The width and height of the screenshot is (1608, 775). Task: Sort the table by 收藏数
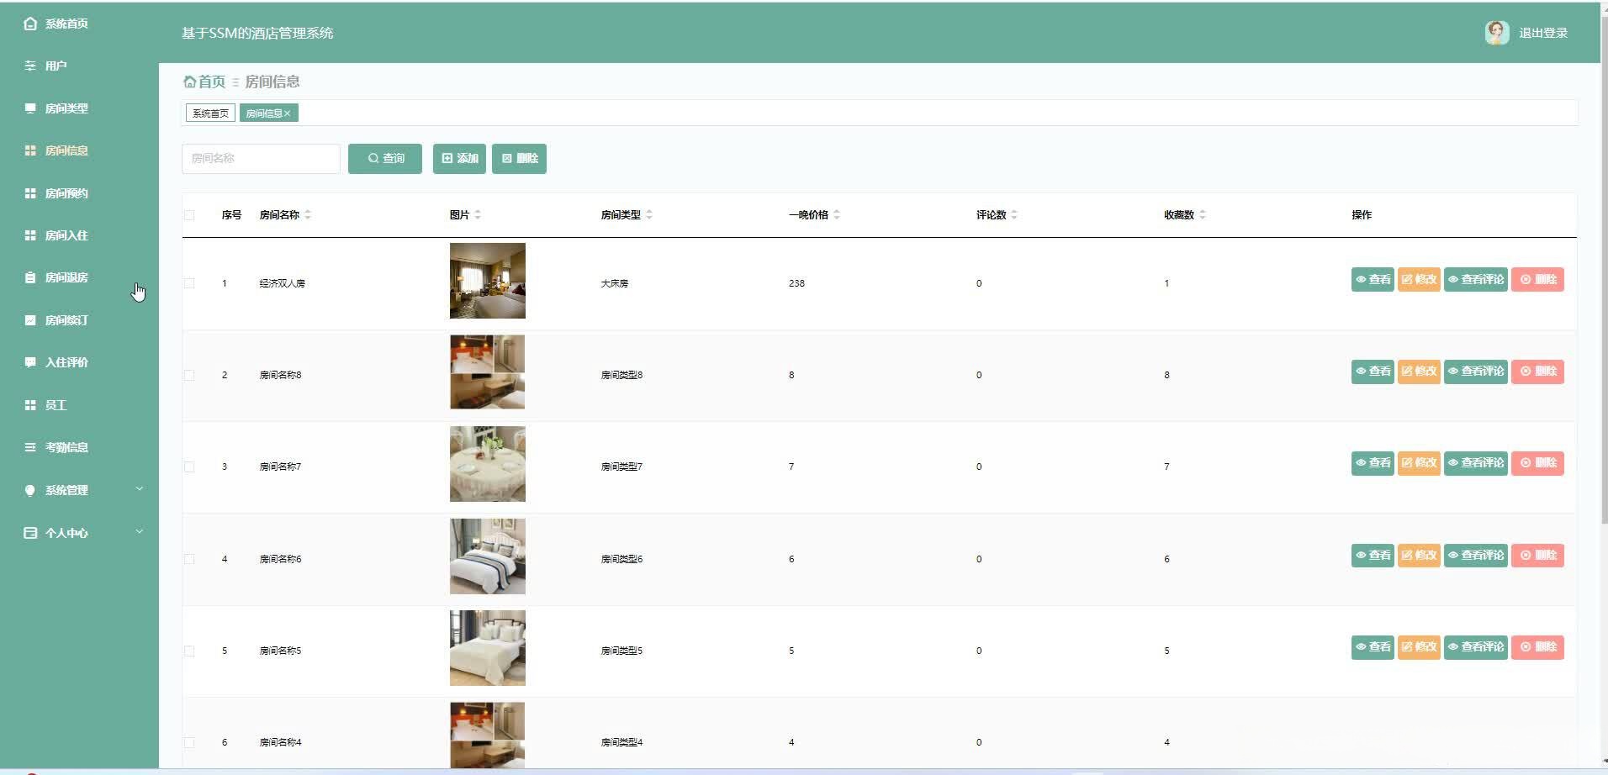click(1203, 215)
